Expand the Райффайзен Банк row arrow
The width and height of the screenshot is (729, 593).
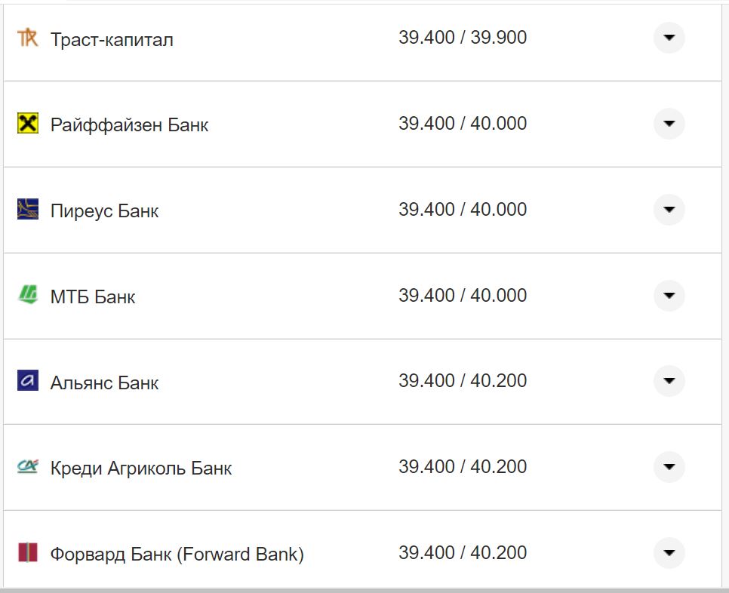coord(669,124)
